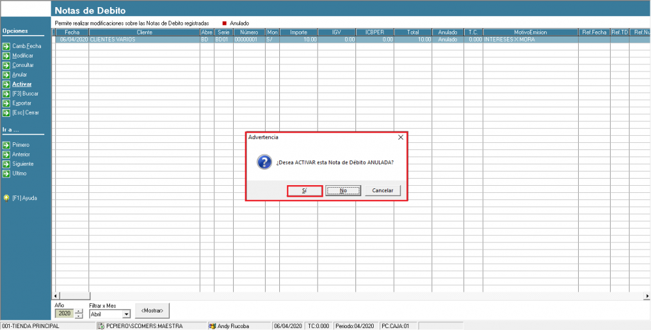
Task: Click the Ultimo navigation arrow icon
Action: pyautogui.click(x=6, y=173)
